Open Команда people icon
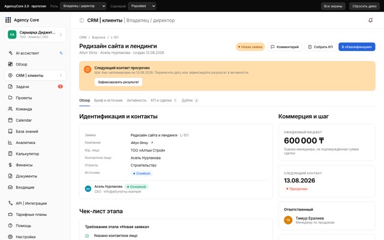 point(10,109)
